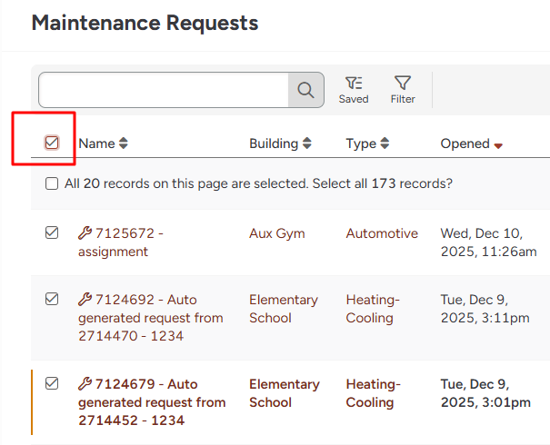Click the Maintenance Requests page heading
The width and height of the screenshot is (550, 445).
tap(145, 24)
